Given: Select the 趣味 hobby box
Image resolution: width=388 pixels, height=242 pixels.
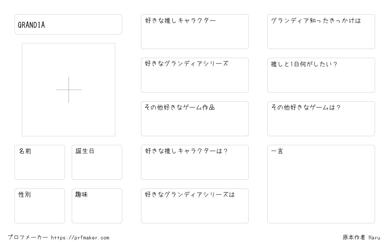Looking at the screenshot, I should [x=97, y=206].
